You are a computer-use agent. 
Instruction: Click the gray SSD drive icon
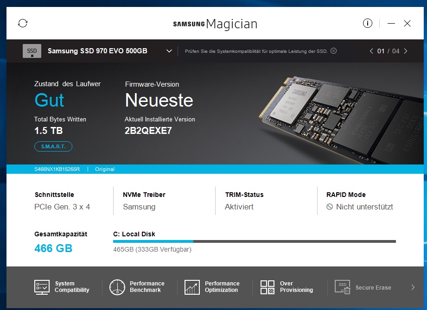pyautogui.click(x=32, y=51)
